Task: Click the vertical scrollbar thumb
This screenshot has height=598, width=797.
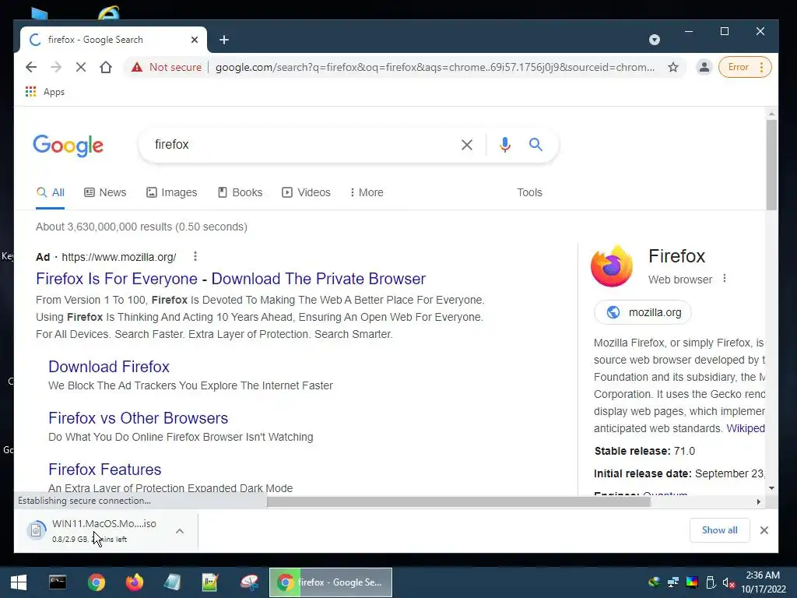Action: pos(771,164)
